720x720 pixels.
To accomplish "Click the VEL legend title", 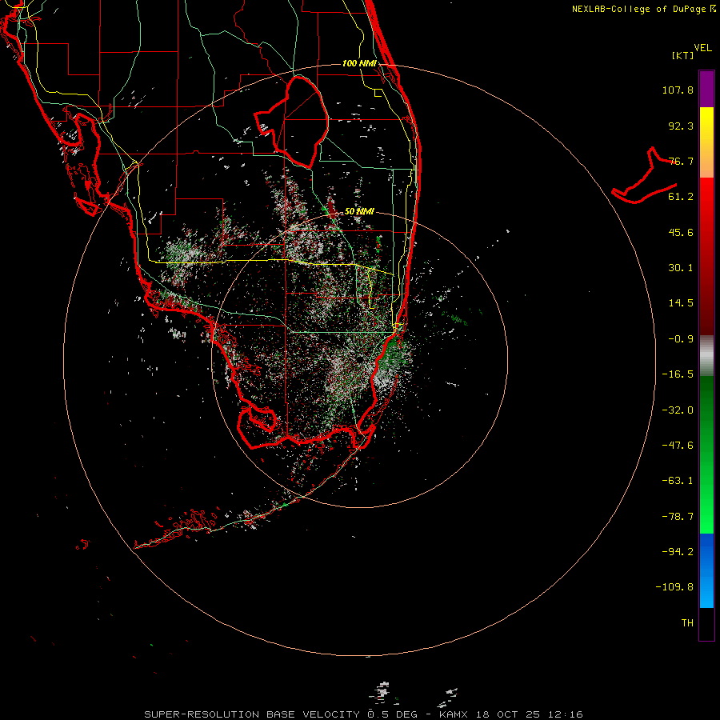I will tap(702, 48).
